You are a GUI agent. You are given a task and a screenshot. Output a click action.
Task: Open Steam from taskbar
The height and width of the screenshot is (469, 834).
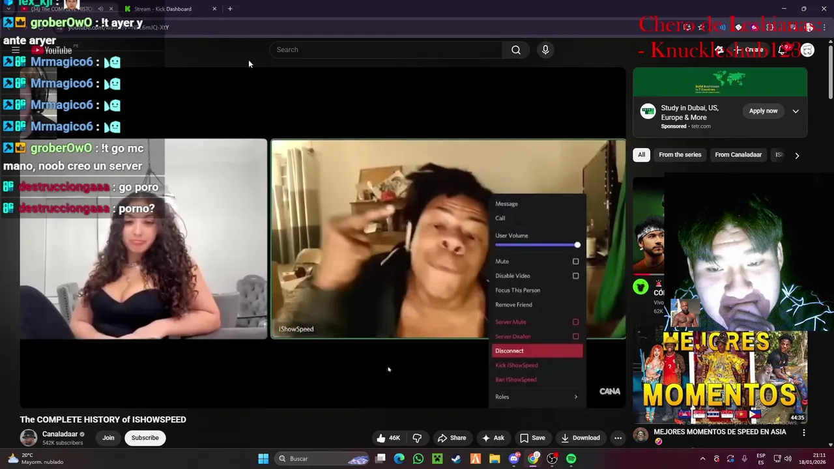[x=456, y=459]
